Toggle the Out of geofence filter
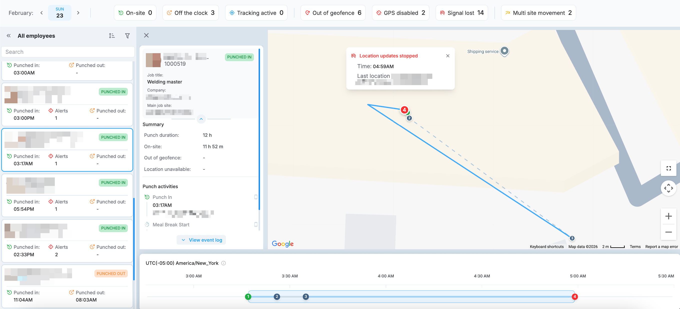Image resolution: width=680 pixels, height=309 pixels. pos(333,13)
